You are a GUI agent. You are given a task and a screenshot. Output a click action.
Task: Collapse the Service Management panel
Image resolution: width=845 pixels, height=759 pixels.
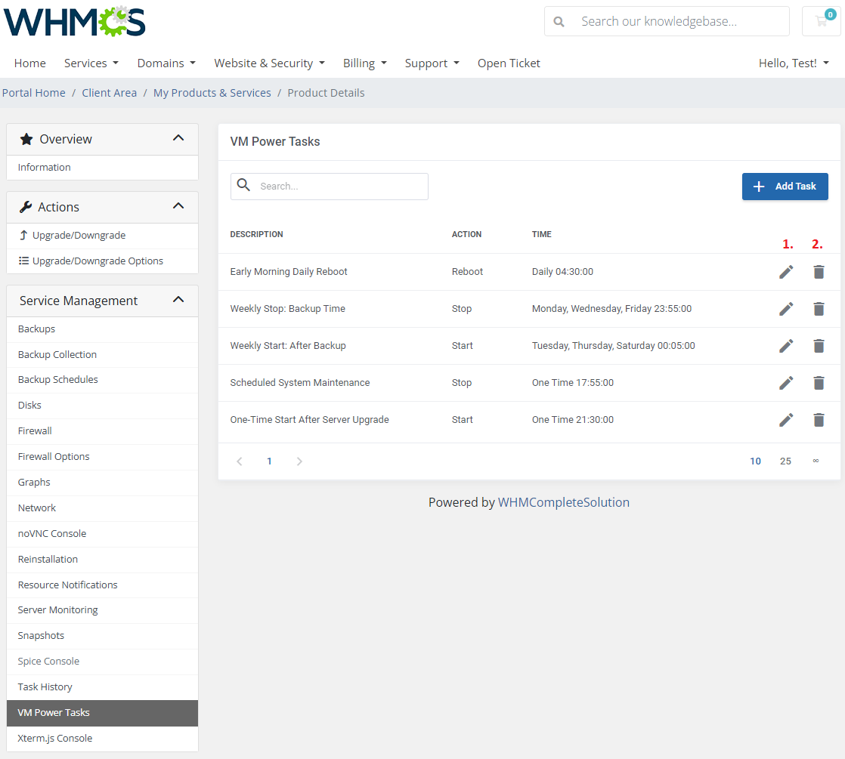[x=178, y=300]
